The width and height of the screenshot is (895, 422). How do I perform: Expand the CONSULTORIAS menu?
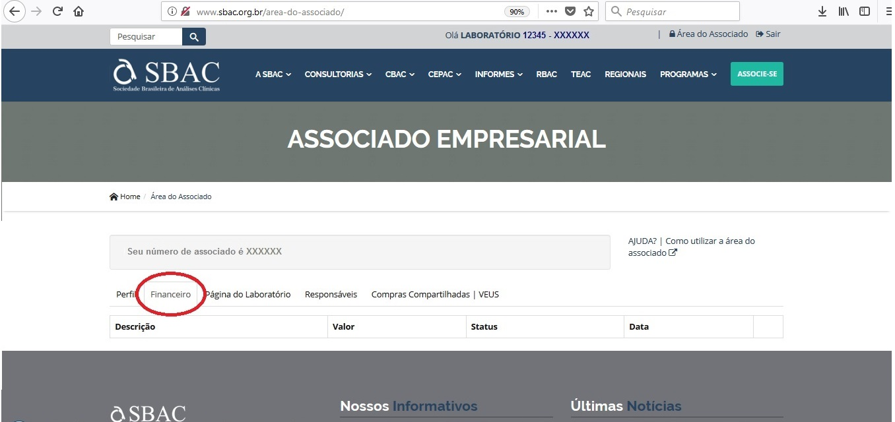point(338,75)
